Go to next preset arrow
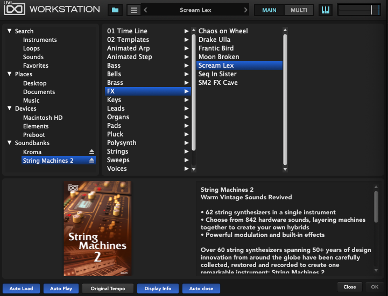388x296 pixels. (x=245, y=10)
